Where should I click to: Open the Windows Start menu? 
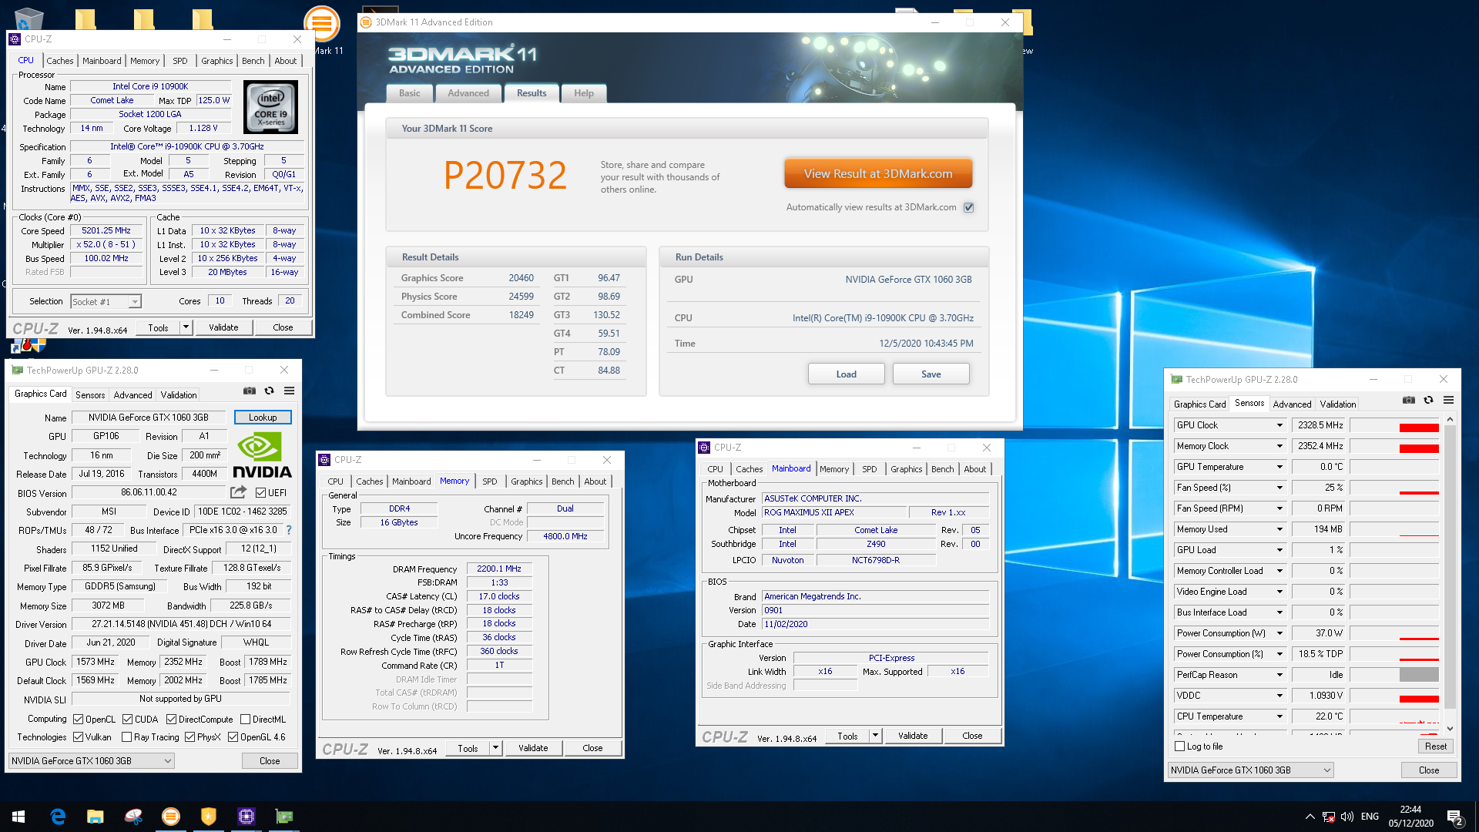pyautogui.click(x=18, y=817)
